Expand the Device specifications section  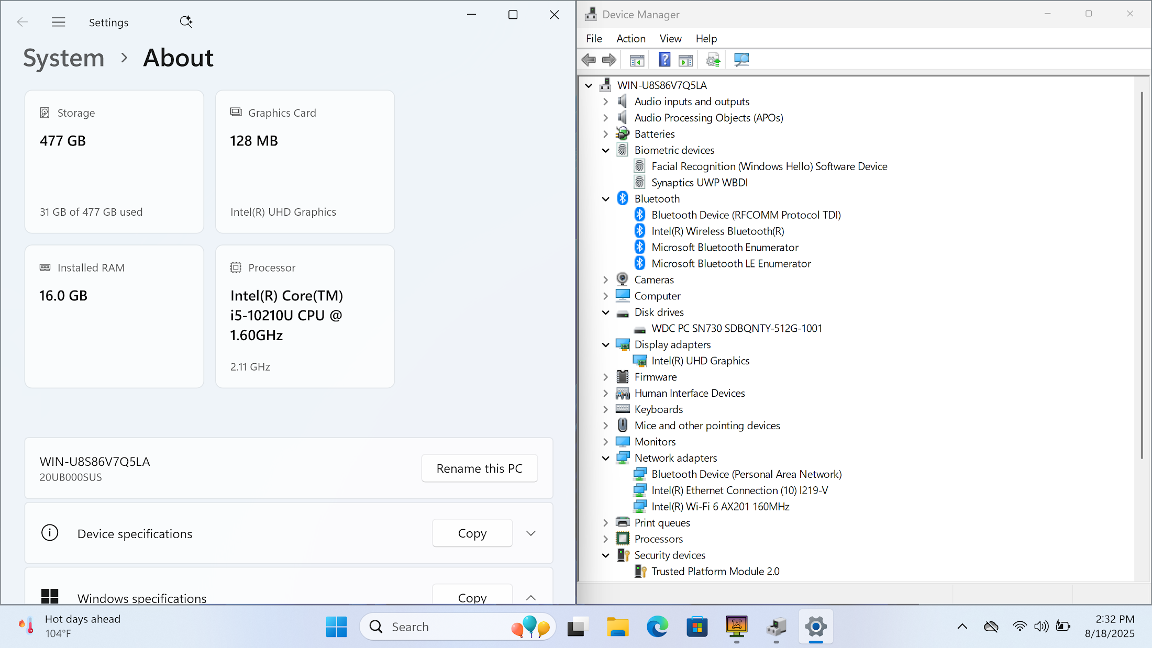point(531,533)
